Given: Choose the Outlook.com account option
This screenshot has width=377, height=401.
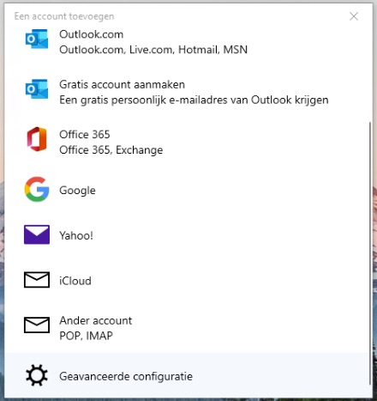Looking at the screenshot, I should (187, 42).
